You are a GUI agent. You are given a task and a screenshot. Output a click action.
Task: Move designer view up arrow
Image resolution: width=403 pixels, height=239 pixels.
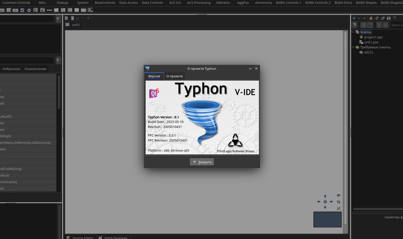coord(325,196)
